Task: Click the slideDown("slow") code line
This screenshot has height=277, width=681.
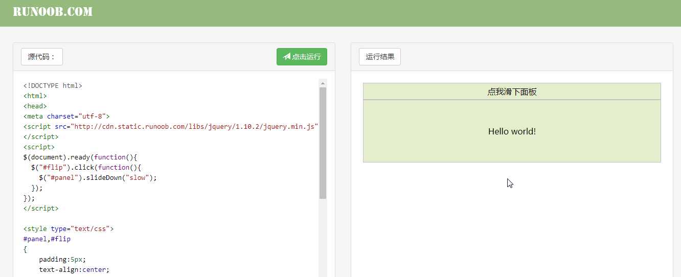Action: [x=98, y=178]
